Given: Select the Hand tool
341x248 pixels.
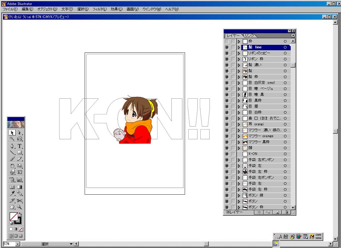Looking at the screenshot, I should [x=12, y=207].
